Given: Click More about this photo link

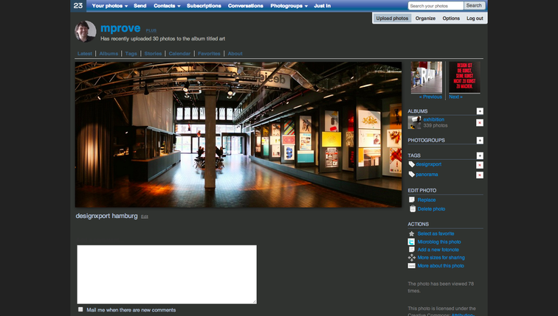Looking at the screenshot, I should 441,266.
